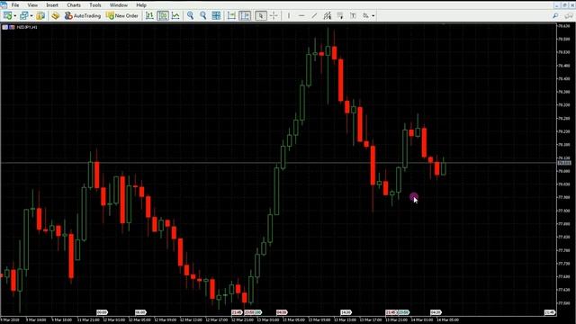
Task: Open the Tools menu
Action: [x=95, y=5]
